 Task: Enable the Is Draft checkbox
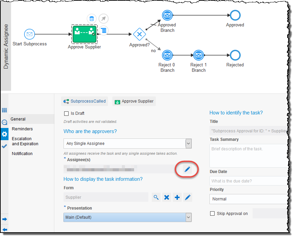tap(66, 113)
